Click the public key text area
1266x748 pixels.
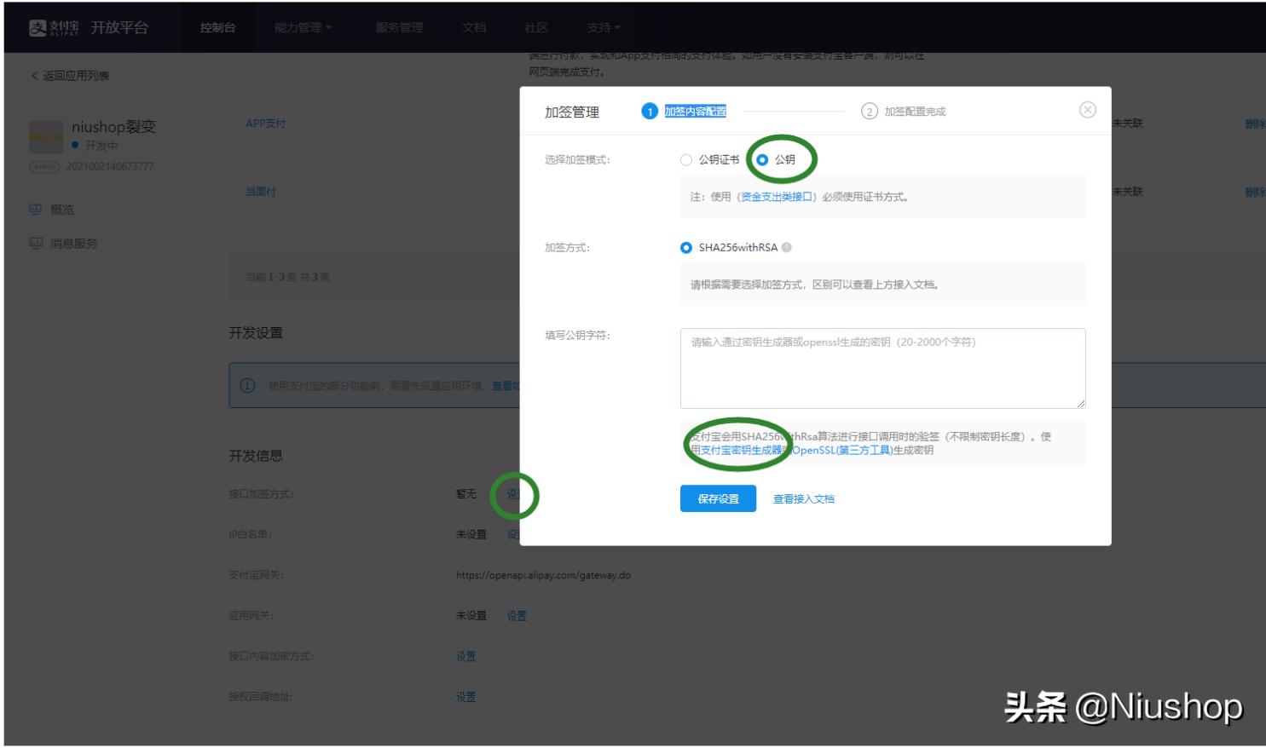(x=882, y=368)
